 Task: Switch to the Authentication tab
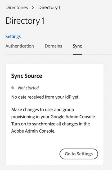click(20, 46)
